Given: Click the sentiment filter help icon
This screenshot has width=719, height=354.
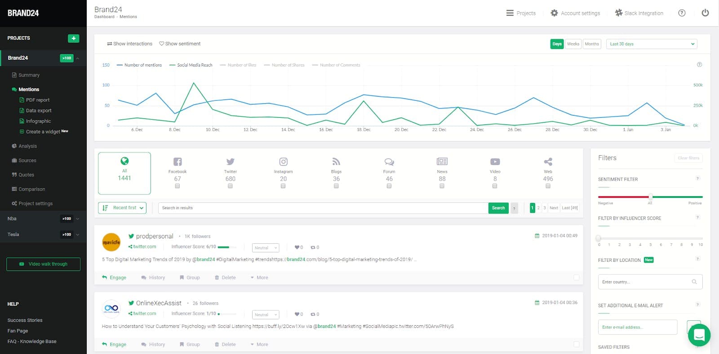Looking at the screenshot, I should 697,179.
